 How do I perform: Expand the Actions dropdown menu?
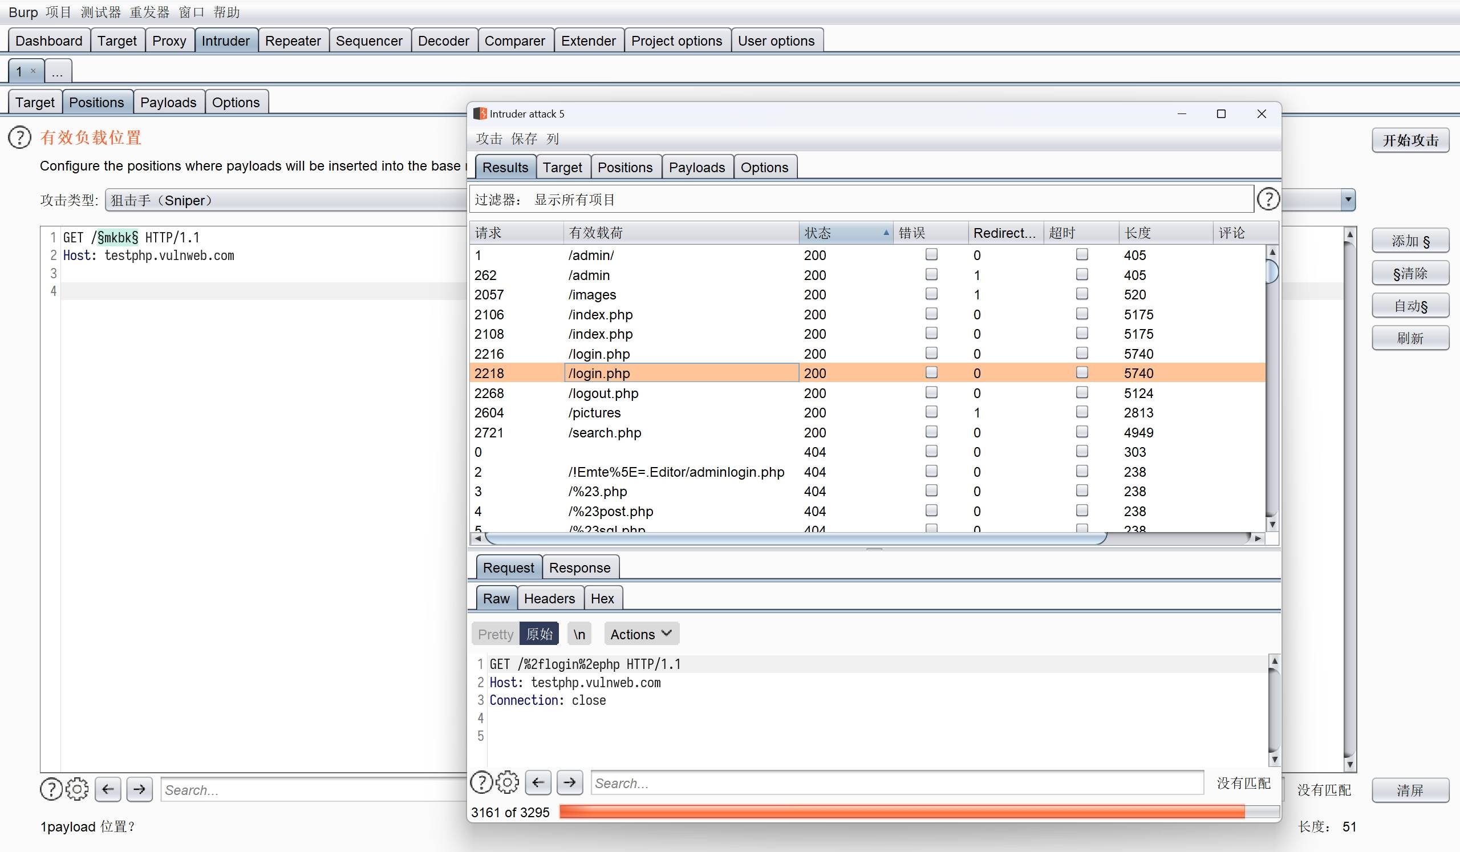(641, 634)
